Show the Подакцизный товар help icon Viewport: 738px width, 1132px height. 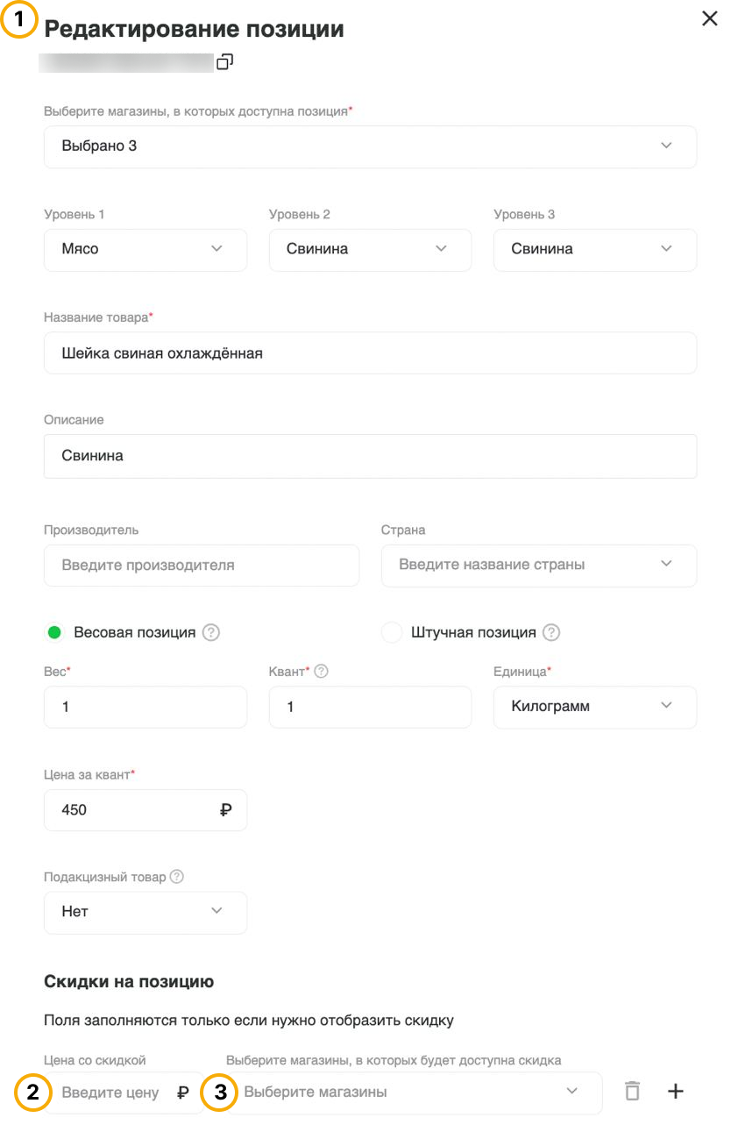176,877
